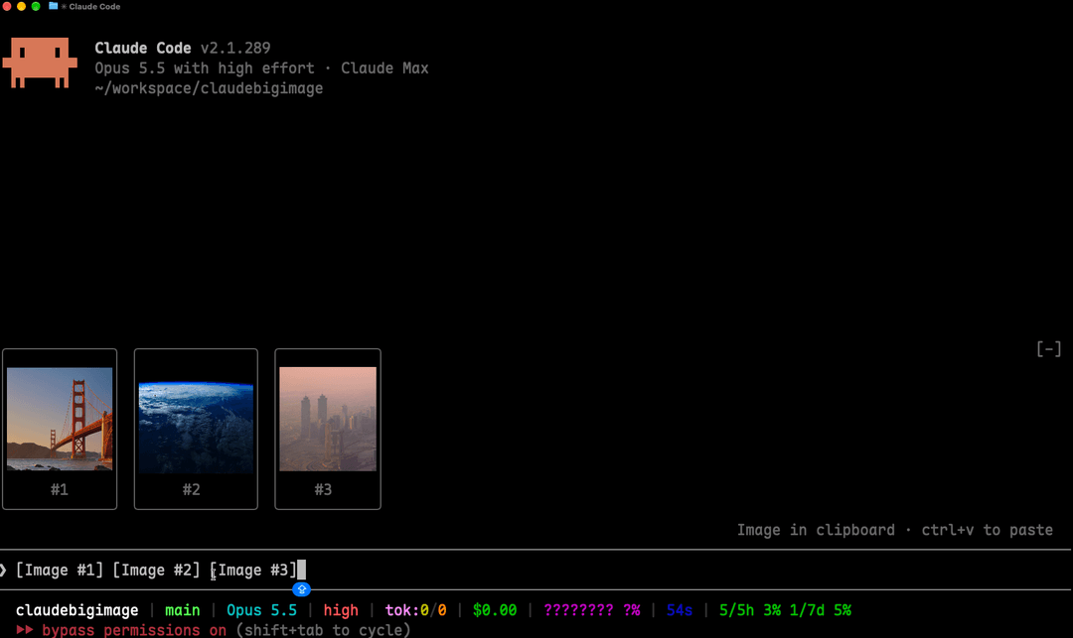The image size is (1073, 638).
Task: Click the green 'main' branch label
Action: pyautogui.click(x=183, y=610)
